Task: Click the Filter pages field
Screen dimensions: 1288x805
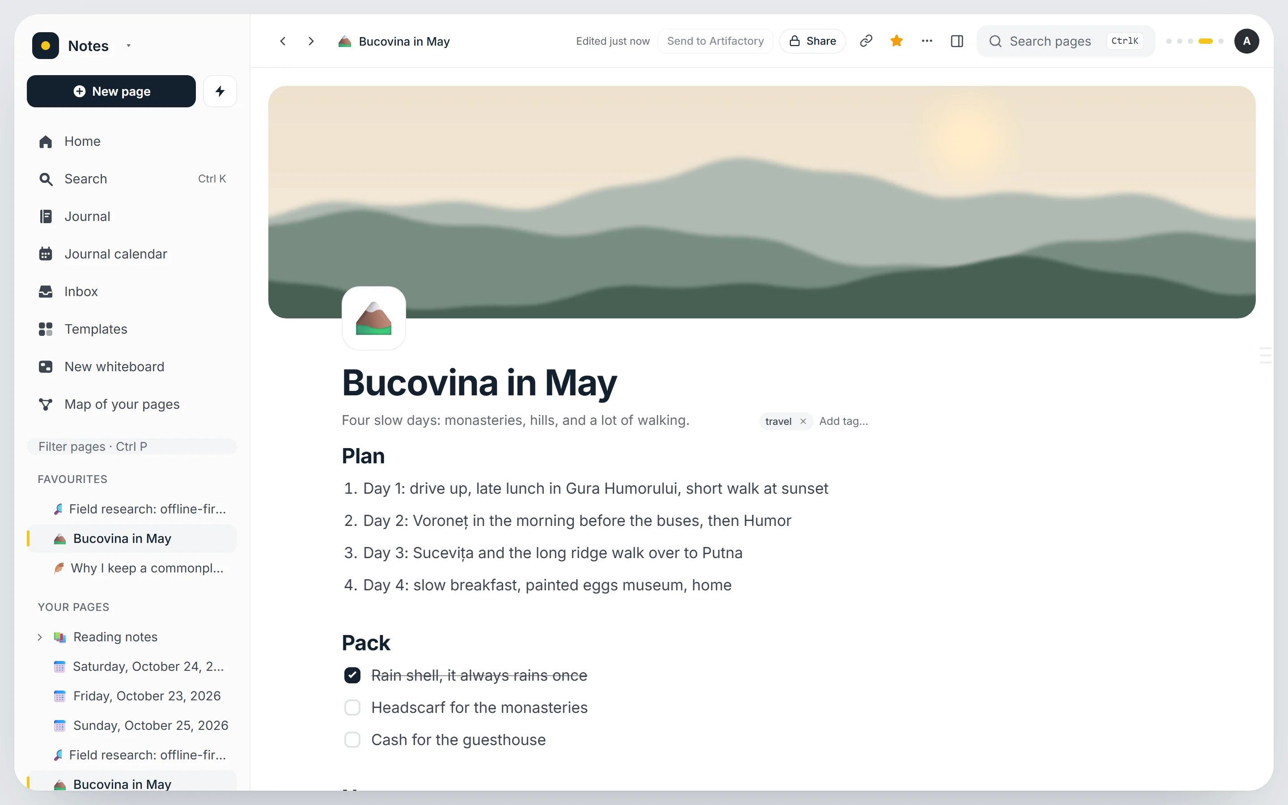Action: coord(131,446)
